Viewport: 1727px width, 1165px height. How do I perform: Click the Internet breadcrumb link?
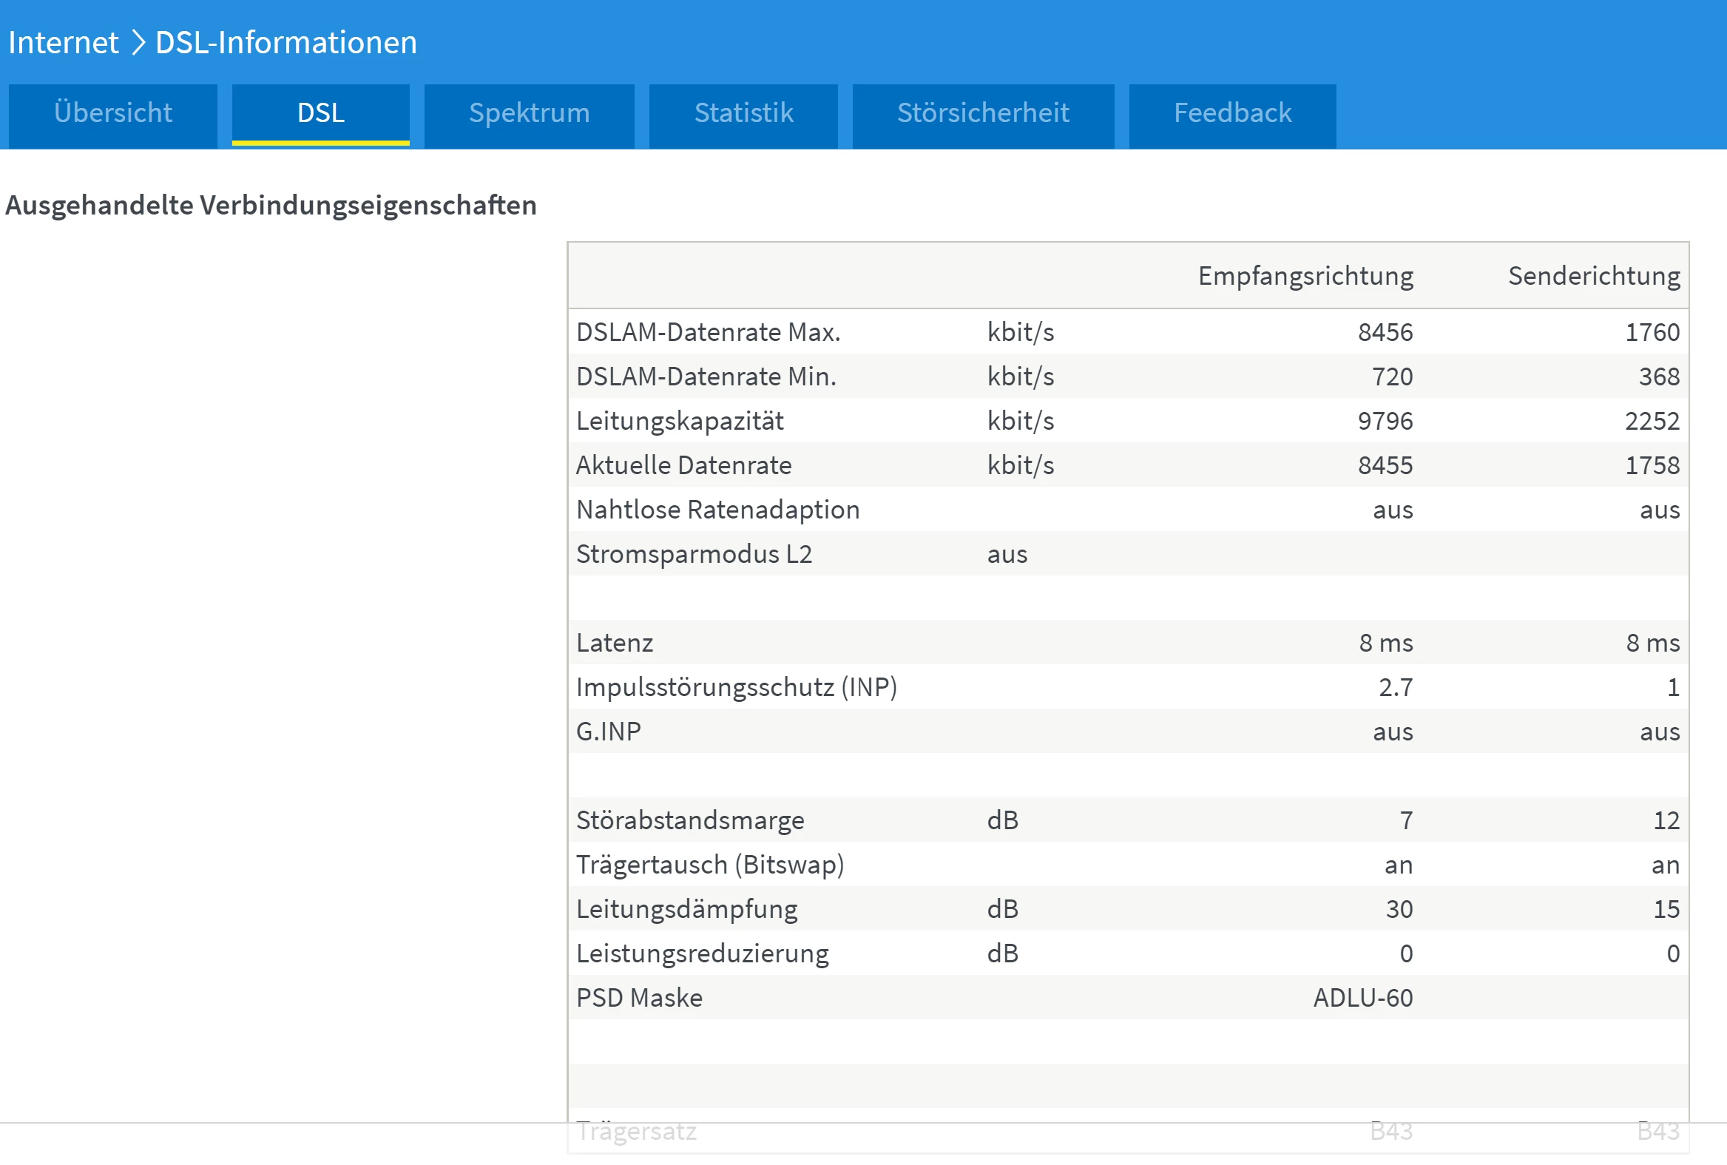pyautogui.click(x=63, y=42)
